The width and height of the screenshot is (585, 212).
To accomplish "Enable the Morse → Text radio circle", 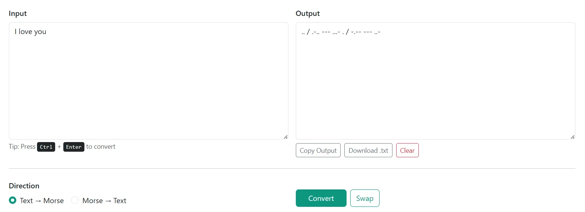I will coord(75,200).
